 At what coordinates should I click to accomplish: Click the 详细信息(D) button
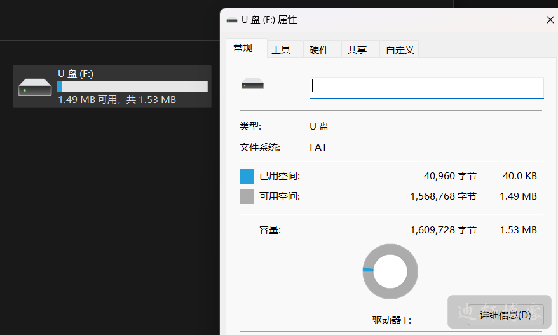click(x=505, y=315)
